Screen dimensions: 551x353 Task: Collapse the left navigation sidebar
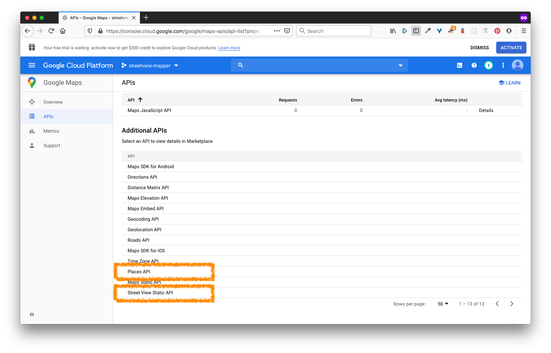point(32,314)
